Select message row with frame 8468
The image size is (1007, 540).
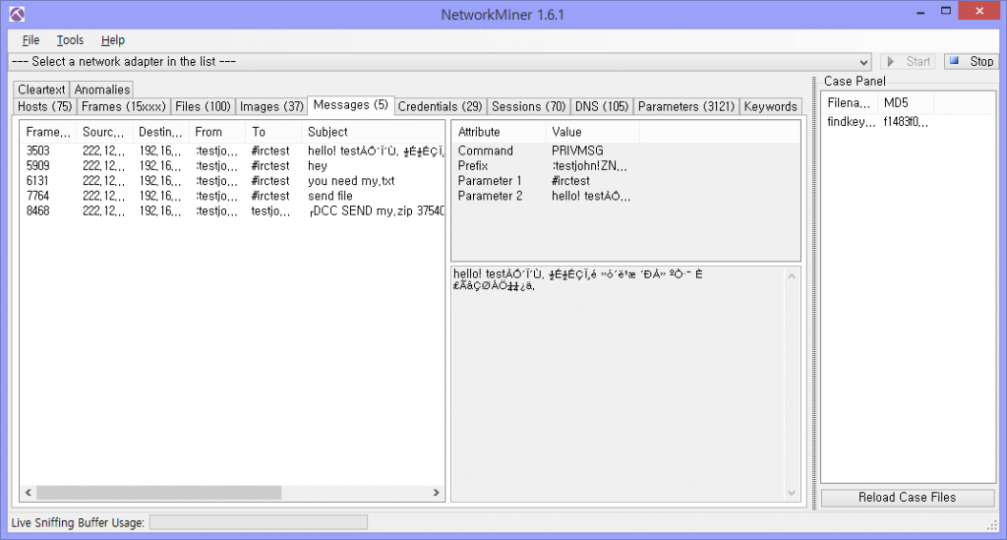[x=232, y=211]
